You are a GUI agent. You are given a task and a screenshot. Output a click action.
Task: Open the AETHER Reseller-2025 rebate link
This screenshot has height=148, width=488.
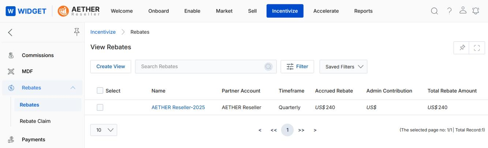(178, 107)
